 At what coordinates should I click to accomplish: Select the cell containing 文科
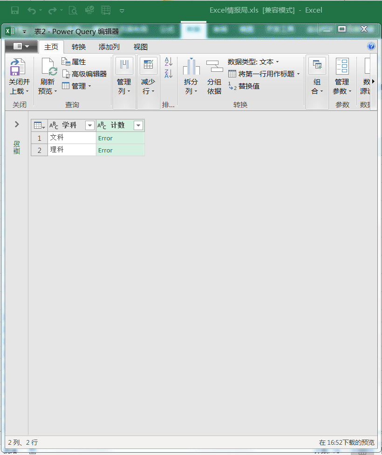[x=72, y=138]
